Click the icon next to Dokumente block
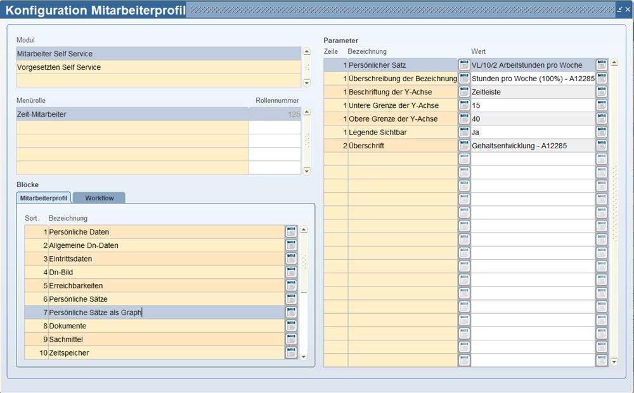The image size is (634, 393). (291, 326)
